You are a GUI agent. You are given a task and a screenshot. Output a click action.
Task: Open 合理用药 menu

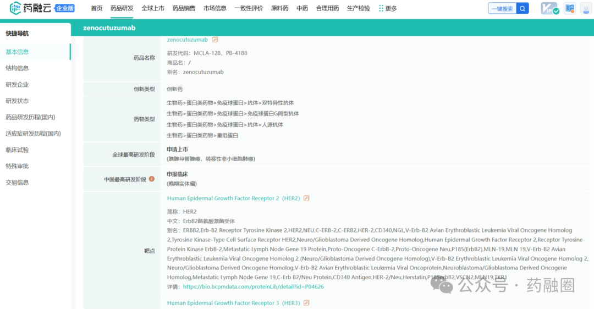327,8
